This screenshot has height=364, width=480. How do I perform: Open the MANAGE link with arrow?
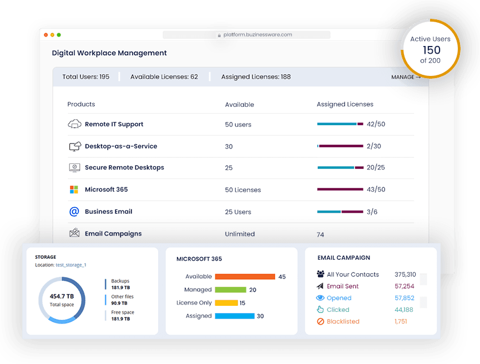click(x=406, y=77)
